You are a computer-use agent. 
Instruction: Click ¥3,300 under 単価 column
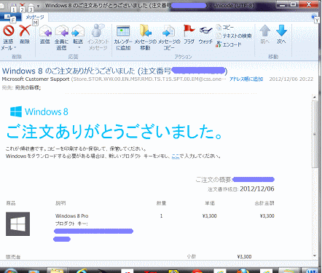210,215
